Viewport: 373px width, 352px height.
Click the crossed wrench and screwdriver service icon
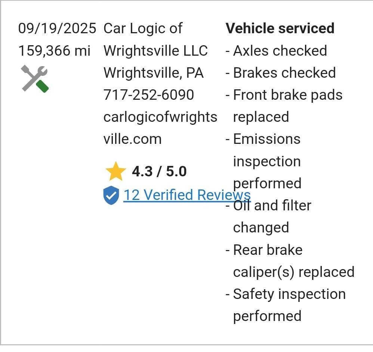[x=34, y=78]
